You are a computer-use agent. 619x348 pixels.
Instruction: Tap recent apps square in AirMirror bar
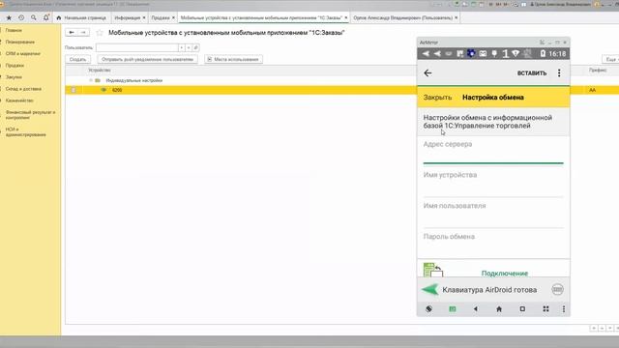(x=522, y=309)
